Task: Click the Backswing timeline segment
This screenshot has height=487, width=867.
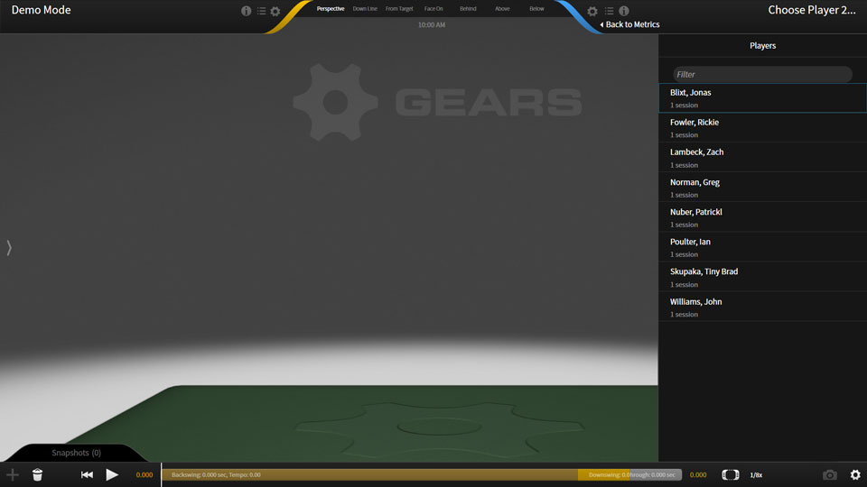Action: coord(370,475)
